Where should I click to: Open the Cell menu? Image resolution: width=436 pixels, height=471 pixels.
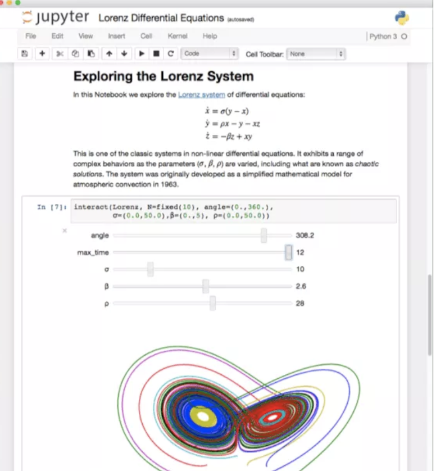147,37
